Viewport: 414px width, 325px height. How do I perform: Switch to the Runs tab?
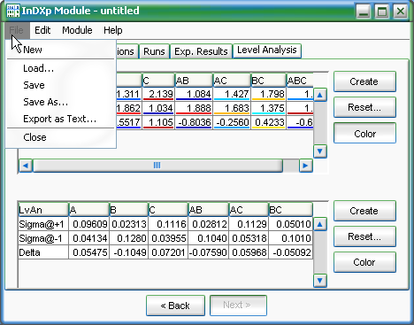(x=154, y=51)
